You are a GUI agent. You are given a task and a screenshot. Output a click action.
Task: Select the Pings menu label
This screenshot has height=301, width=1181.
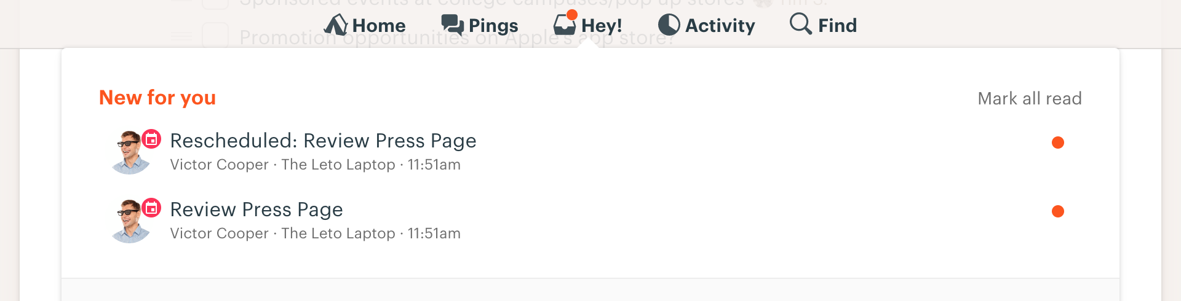[x=493, y=26]
